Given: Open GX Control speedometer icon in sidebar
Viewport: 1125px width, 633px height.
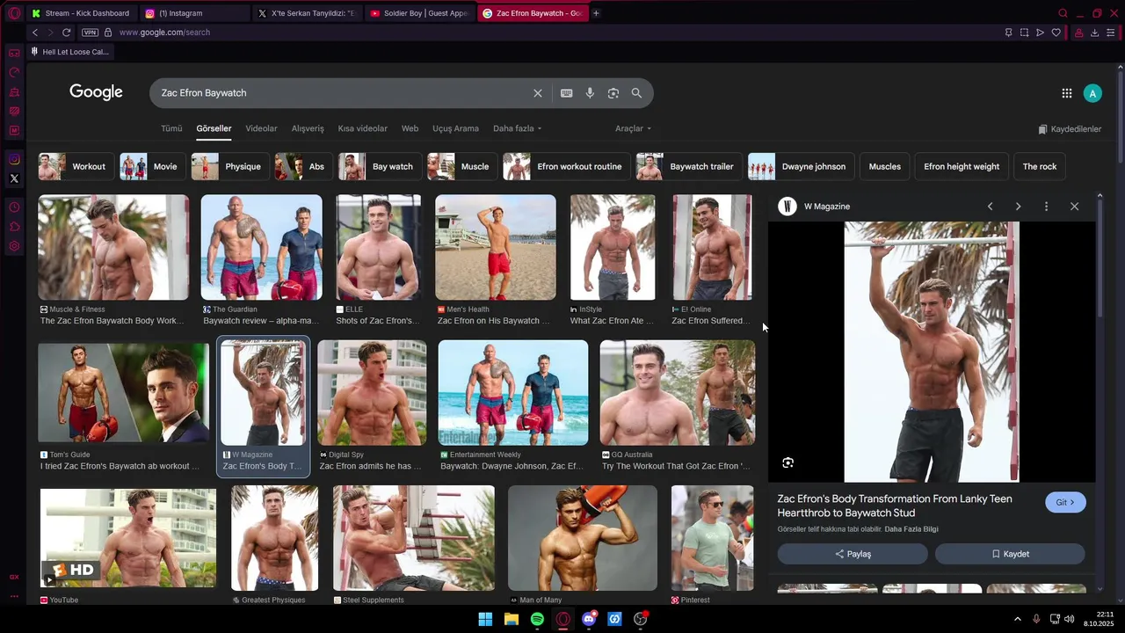Looking at the screenshot, I should (14, 72).
